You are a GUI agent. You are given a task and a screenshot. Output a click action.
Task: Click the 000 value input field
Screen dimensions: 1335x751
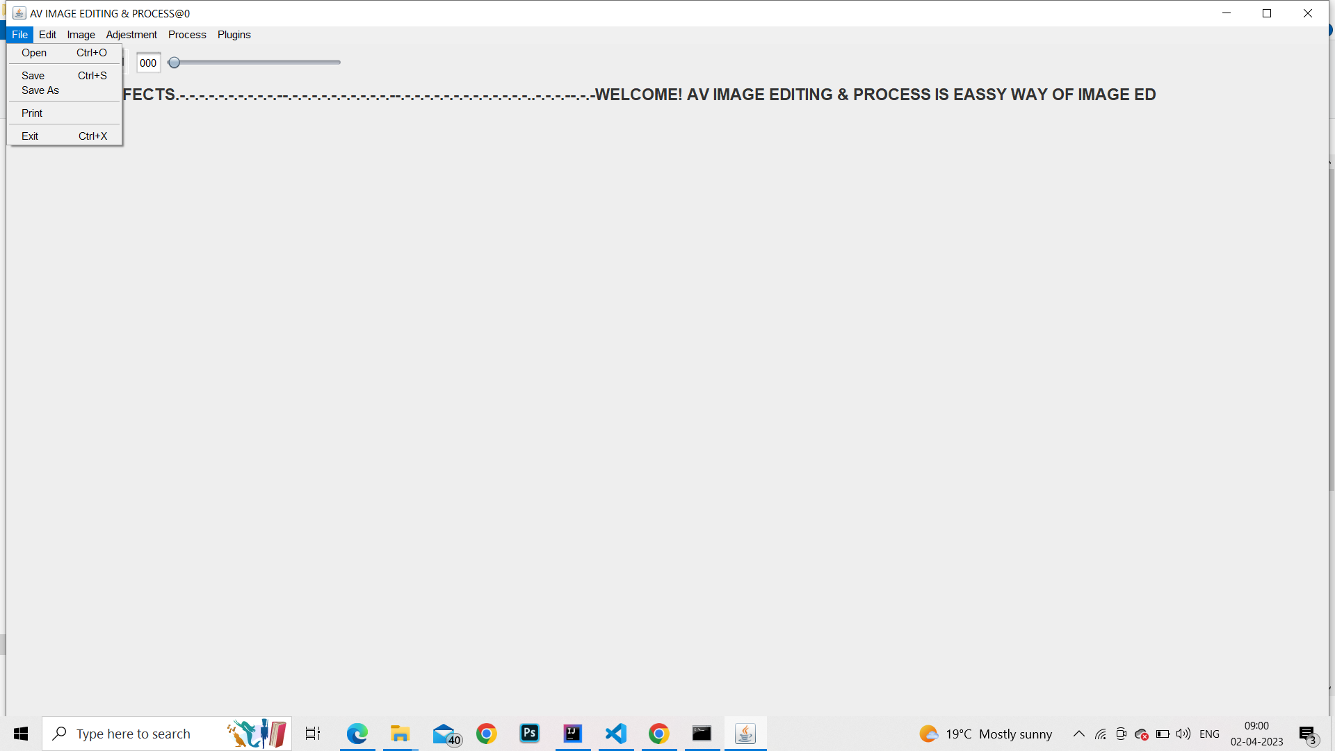point(148,63)
